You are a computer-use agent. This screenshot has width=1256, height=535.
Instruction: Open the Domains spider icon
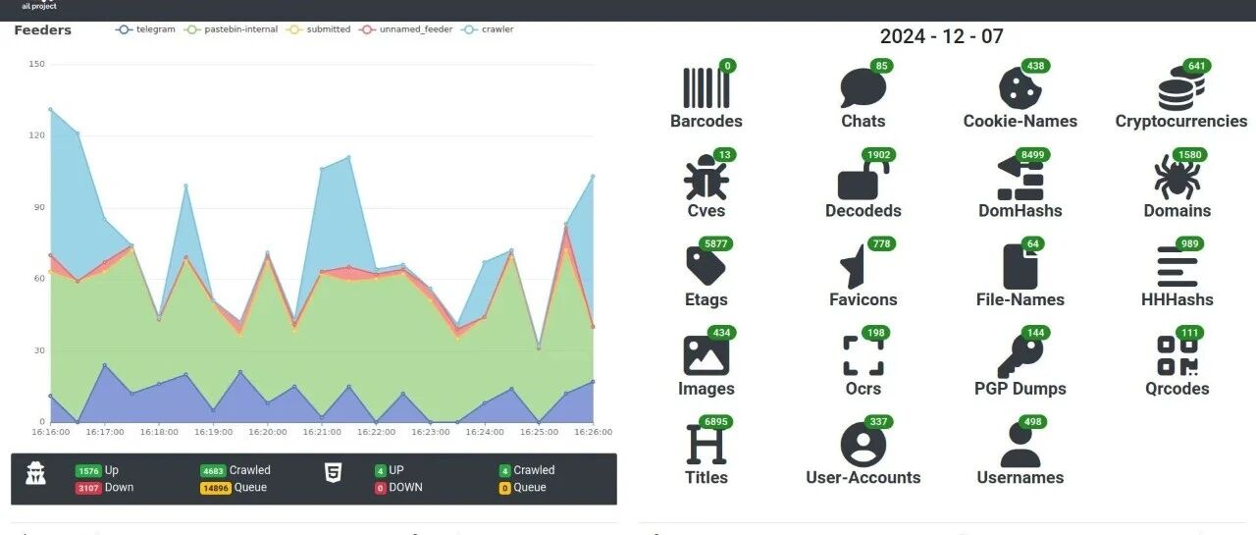tap(1177, 178)
